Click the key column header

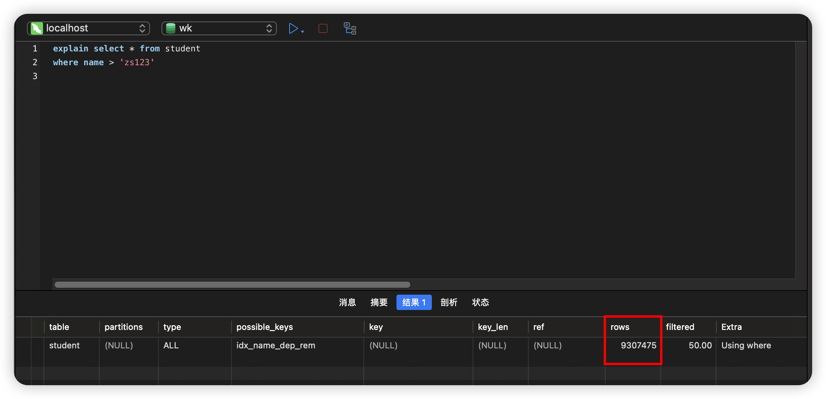[418, 327]
